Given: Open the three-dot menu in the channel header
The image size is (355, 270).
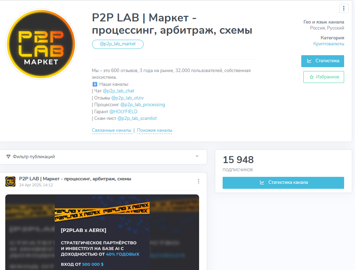Looking at the screenshot, I should (x=344, y=8).
